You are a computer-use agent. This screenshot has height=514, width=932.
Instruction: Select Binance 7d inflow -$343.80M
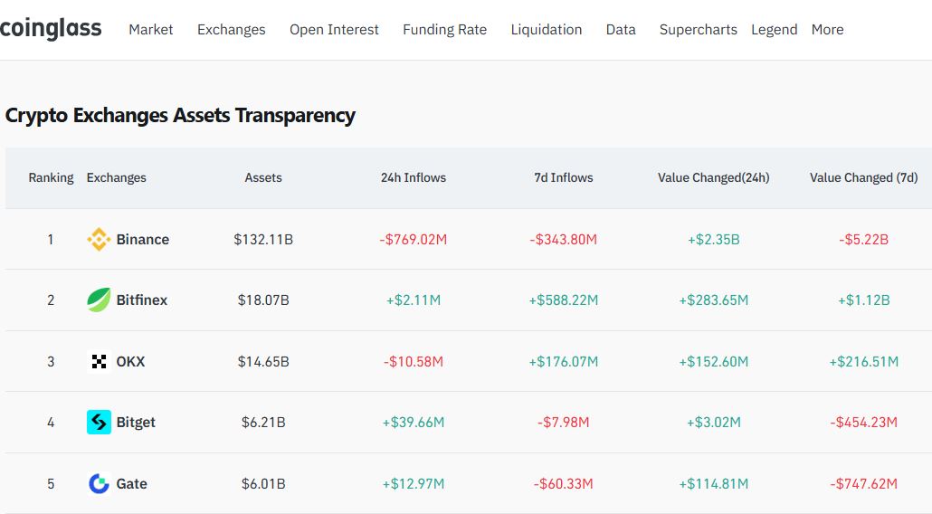tap(564, 240)
